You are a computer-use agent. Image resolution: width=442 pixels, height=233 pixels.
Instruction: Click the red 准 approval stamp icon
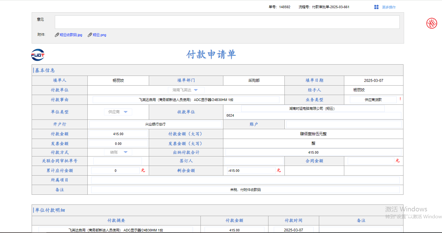click(431, 23)
